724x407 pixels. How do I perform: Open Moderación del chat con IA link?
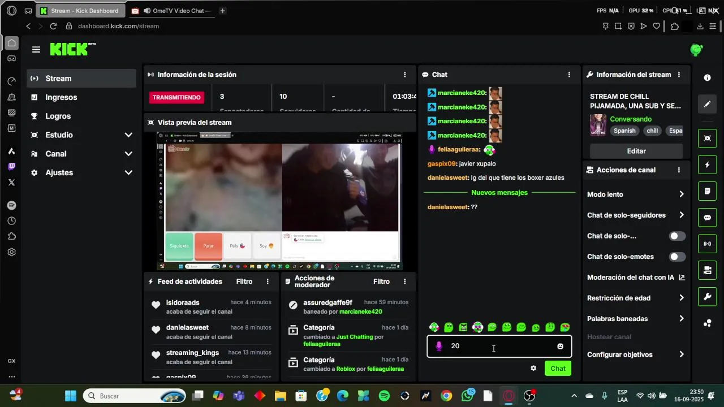click(636, 278)
